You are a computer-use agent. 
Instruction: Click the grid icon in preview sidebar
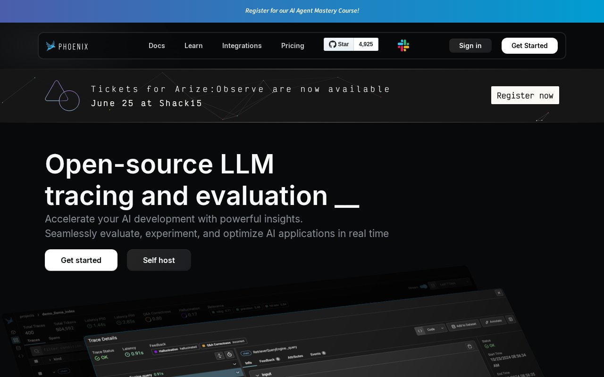[x=16, y=340]
